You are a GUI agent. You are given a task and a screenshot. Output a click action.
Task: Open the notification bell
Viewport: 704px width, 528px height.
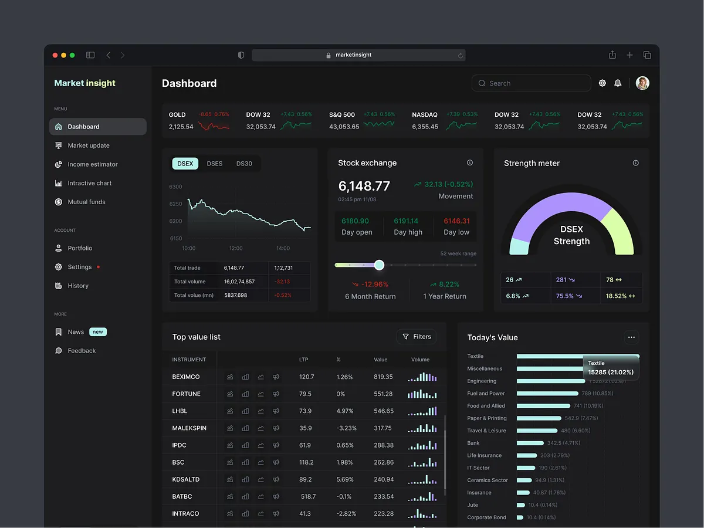(x=618, y=83)
